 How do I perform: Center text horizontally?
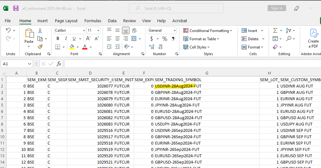[x=117, y=38]
